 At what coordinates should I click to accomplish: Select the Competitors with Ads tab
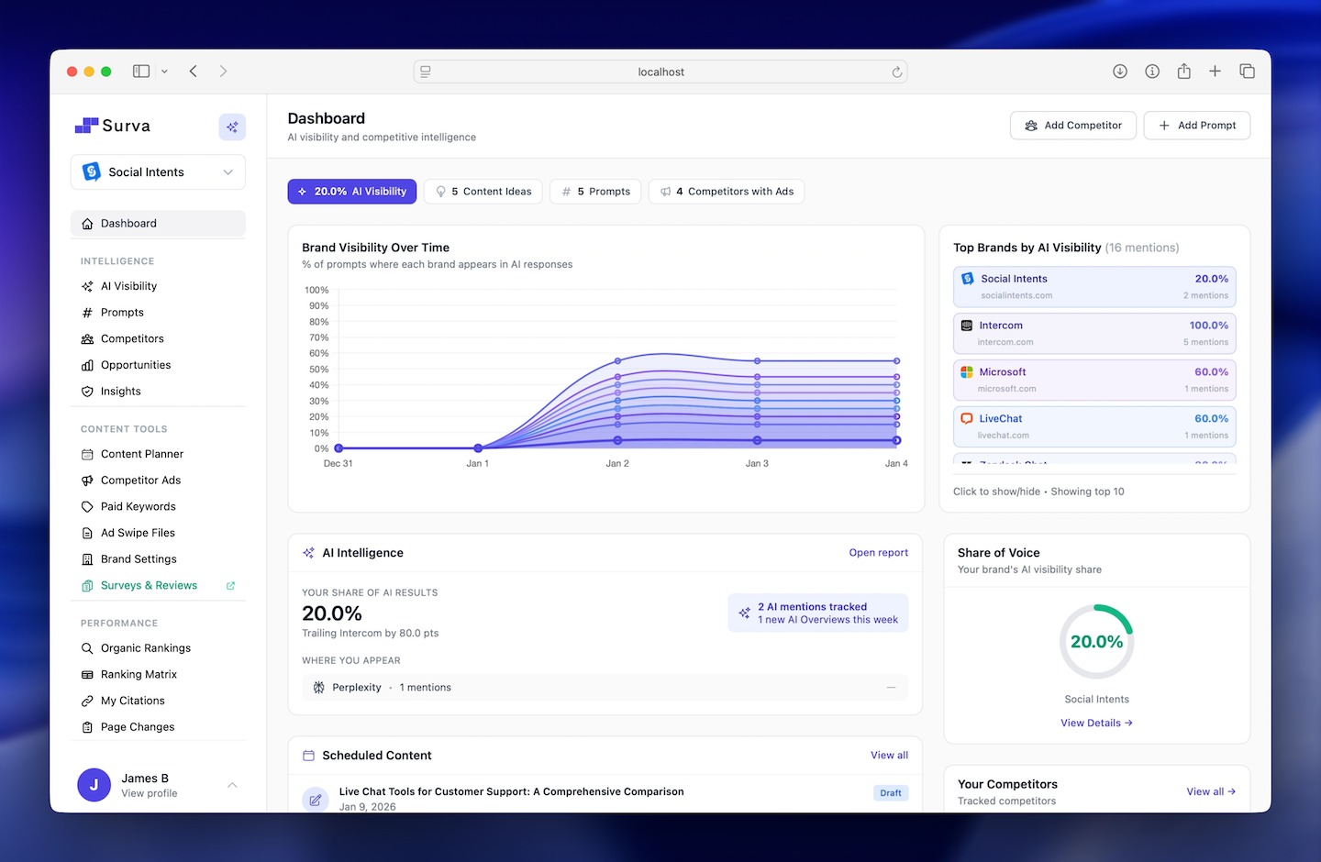(726, 191)
